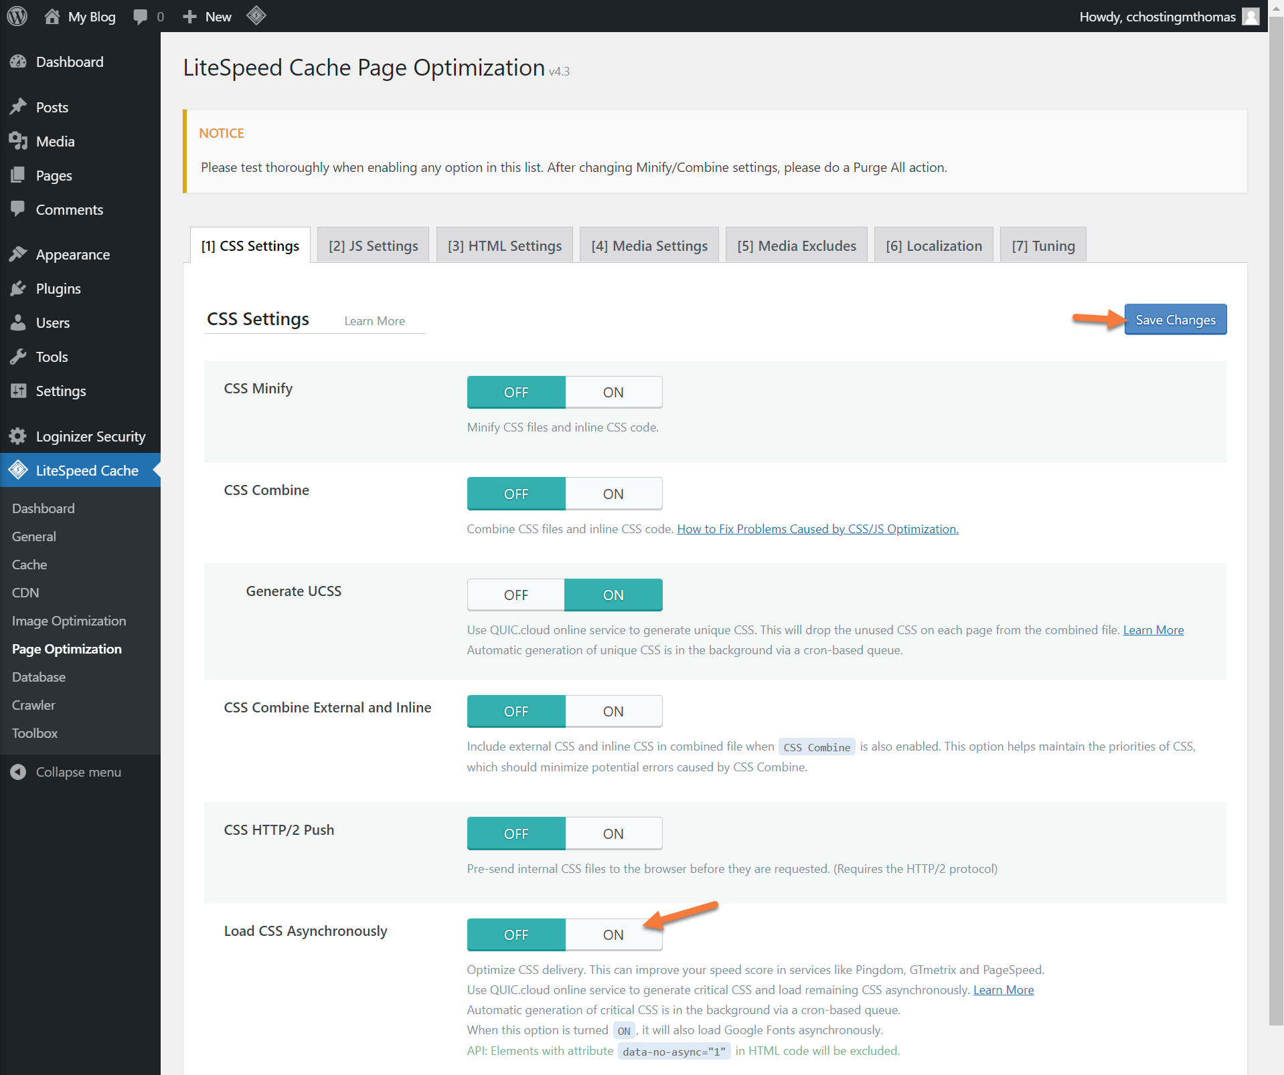The image size is (1284, 1075).
Task: Enable Load CSS Asynchronously ON option
Action: coord(613,935)
